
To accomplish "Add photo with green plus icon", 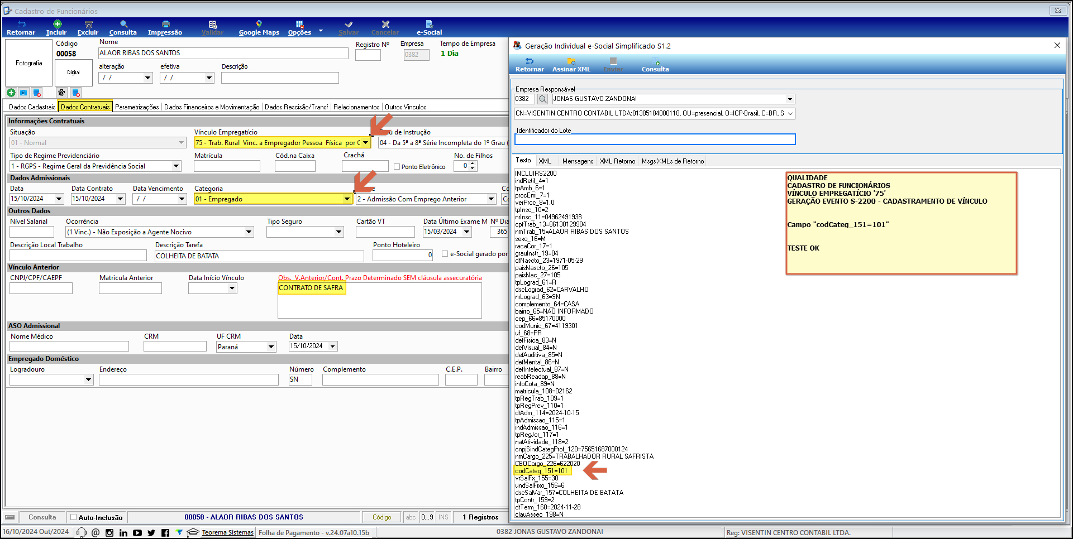I will click(x=11, y=93).
